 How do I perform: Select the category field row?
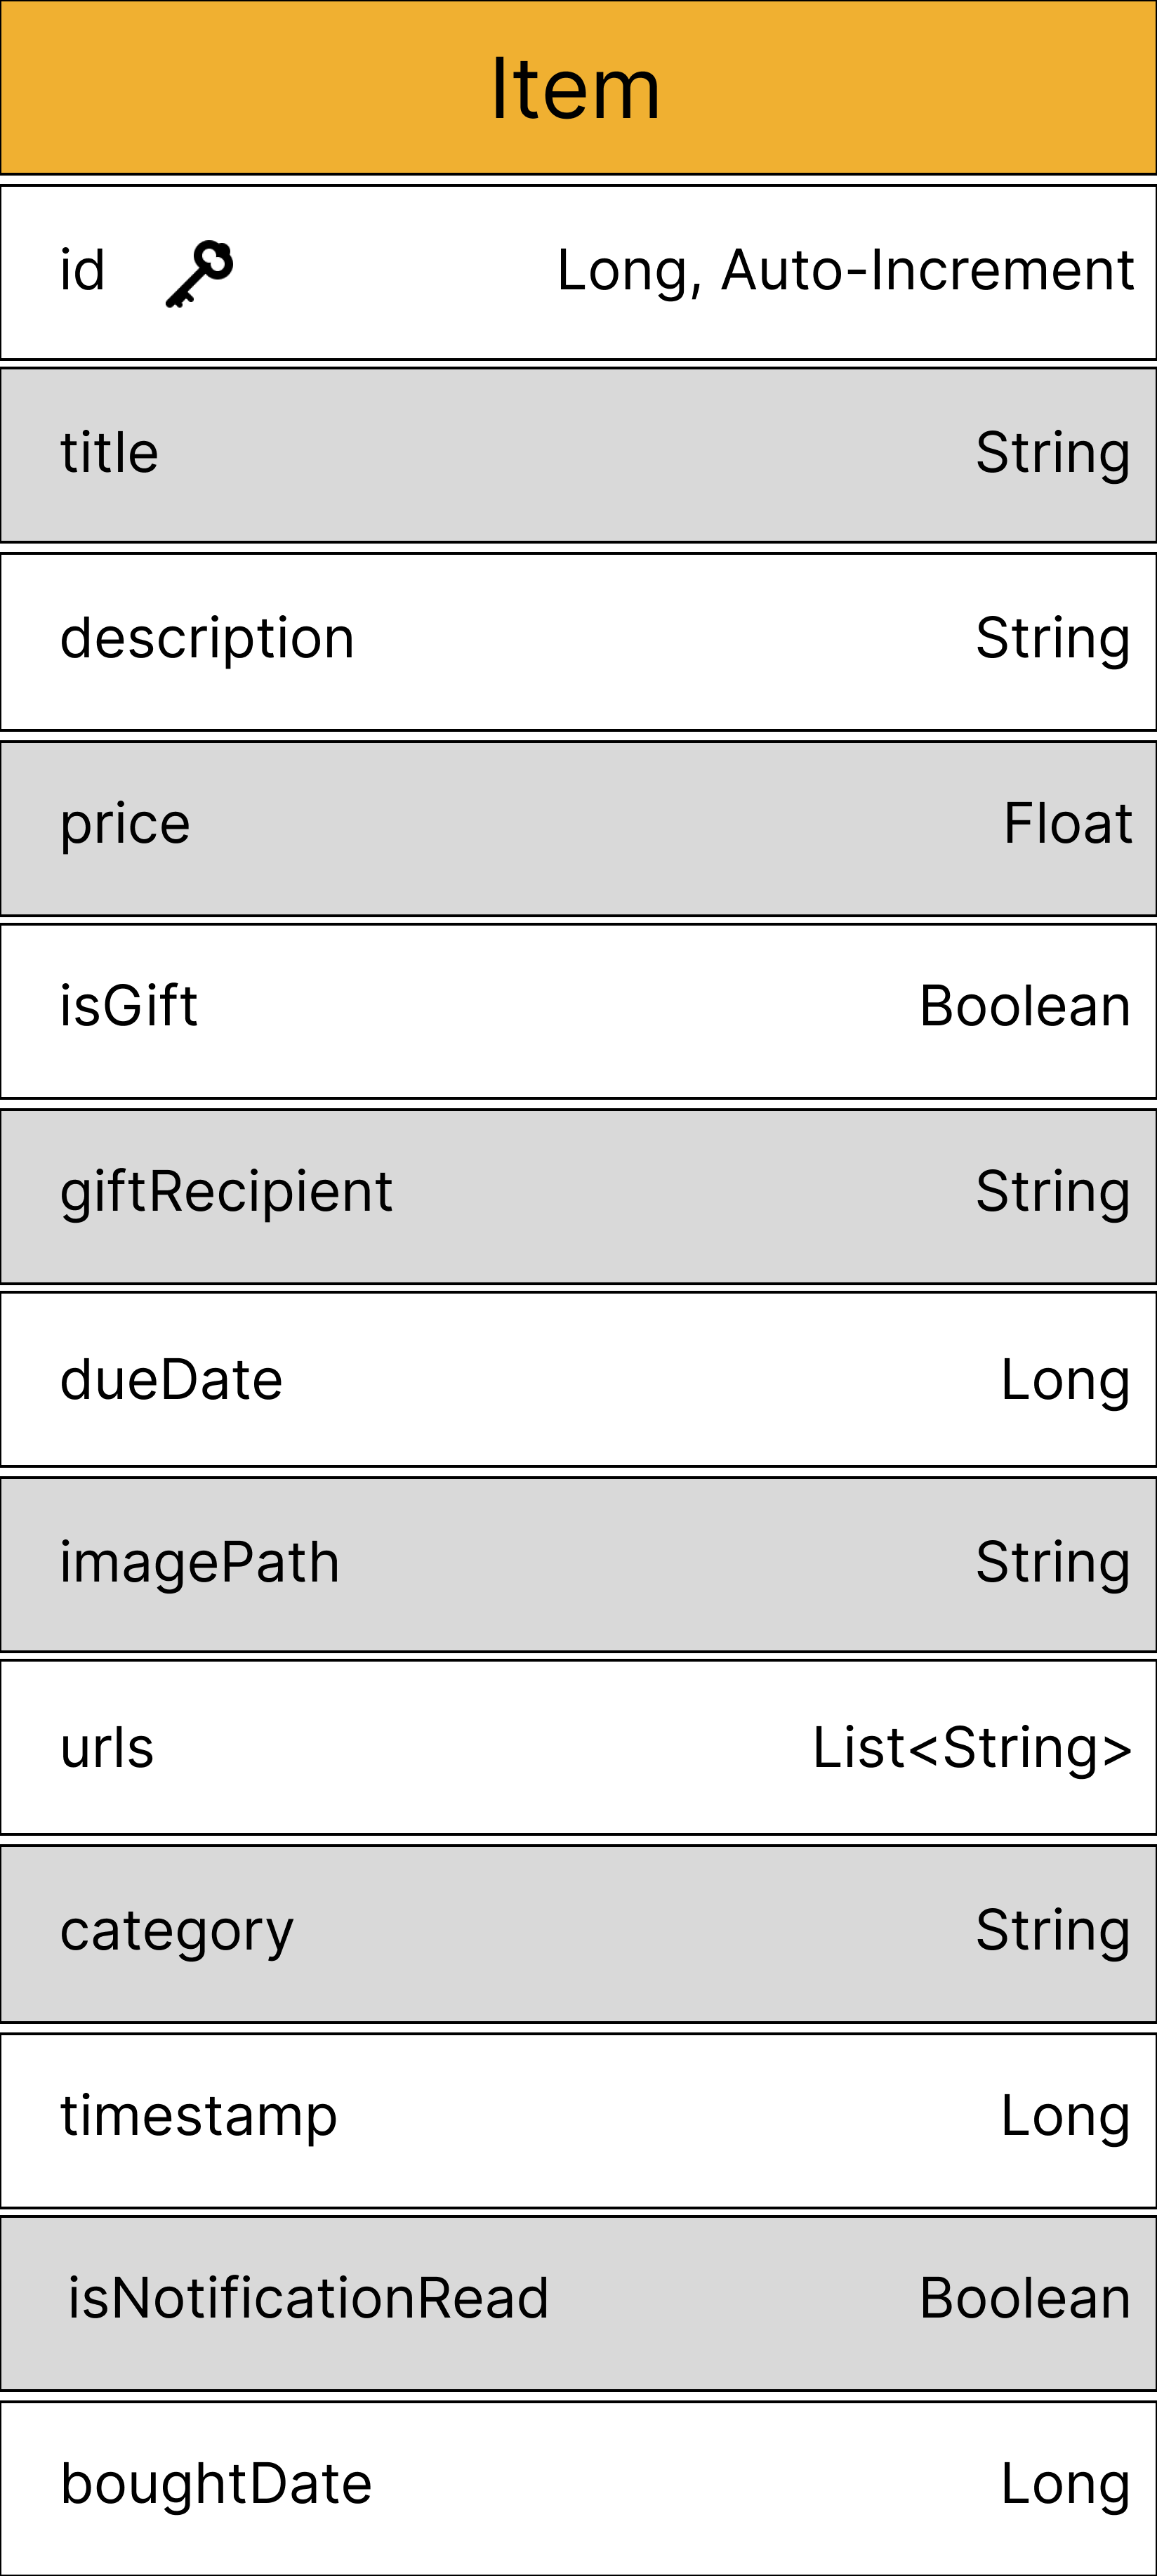[578, 1932]
